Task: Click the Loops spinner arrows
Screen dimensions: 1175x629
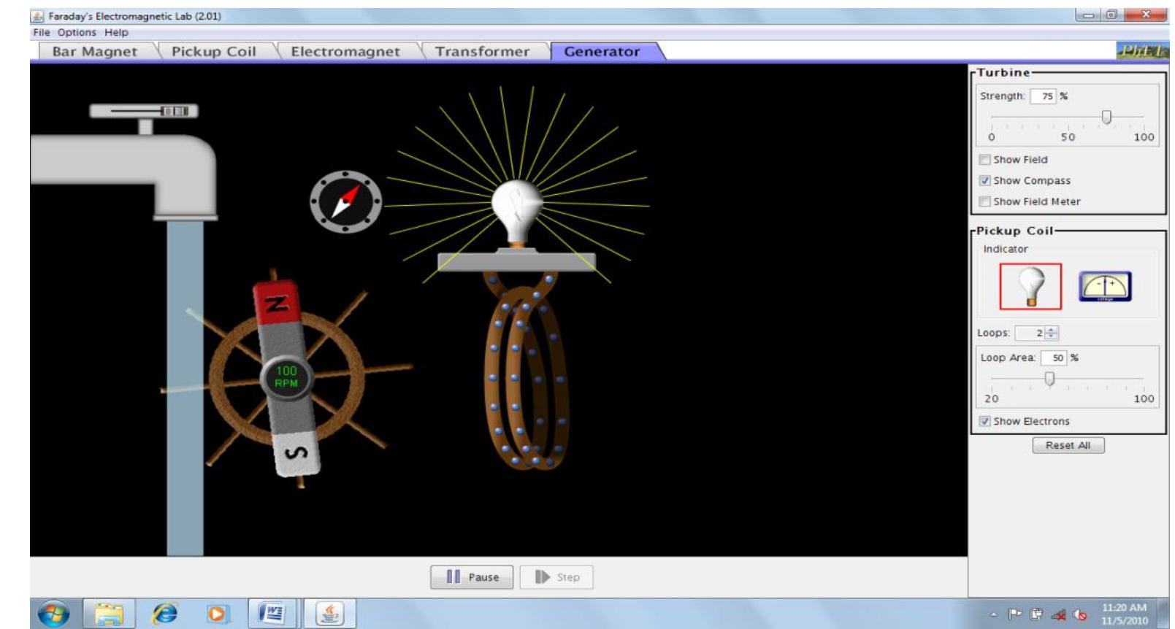Action: tap(1051, 333)
